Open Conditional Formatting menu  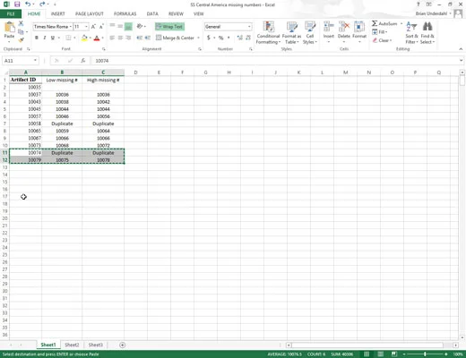268,33
